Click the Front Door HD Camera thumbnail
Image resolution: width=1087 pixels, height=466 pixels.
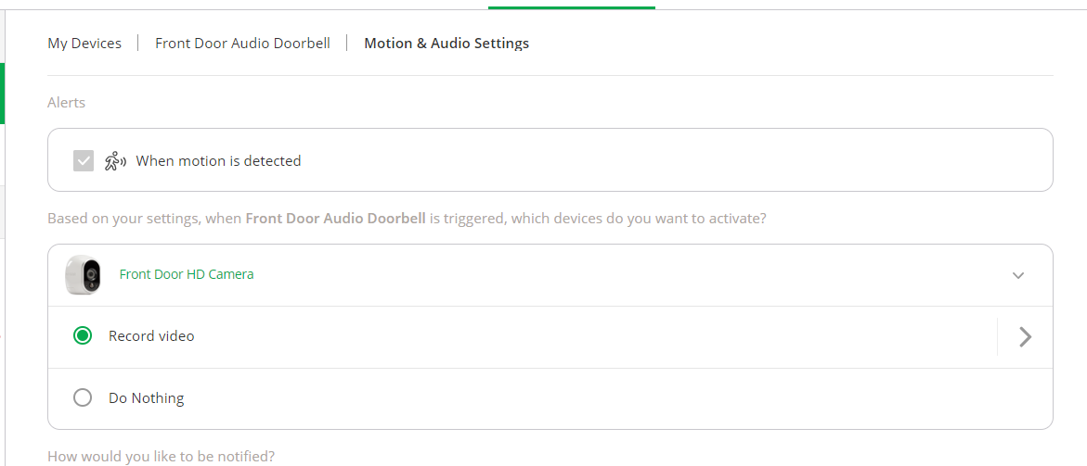83,275
